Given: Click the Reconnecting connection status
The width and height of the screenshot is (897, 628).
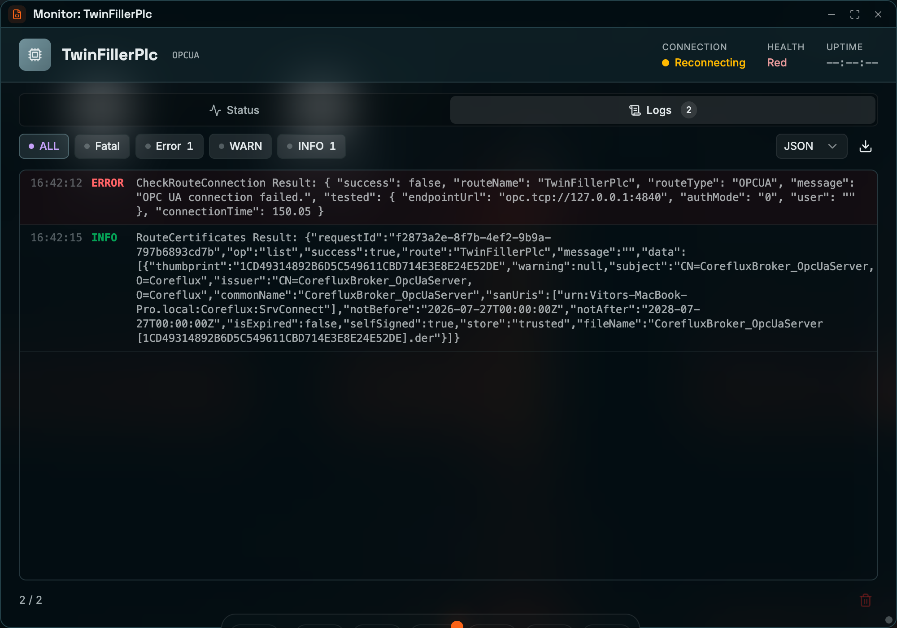Looking at the screenshot, I should (704, 63).
